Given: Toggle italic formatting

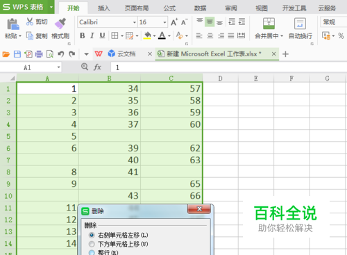Looking at the screenshot, I should (x=92, y=35).
